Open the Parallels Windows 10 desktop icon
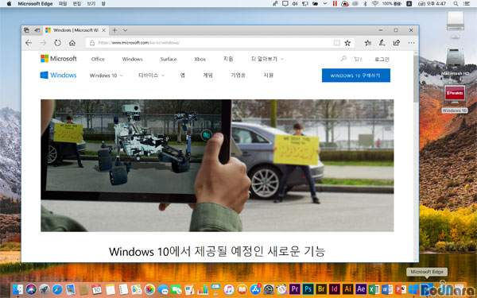Viewport: 477px width, 298px height. pyautogui.click(x=455, y=99)
